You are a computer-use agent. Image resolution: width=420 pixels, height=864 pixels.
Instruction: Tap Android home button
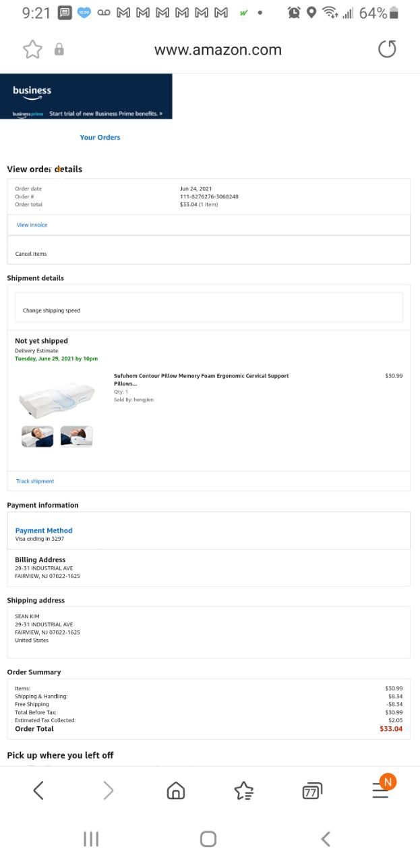208,838
